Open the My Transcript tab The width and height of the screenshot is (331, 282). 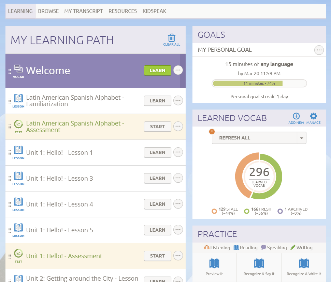(x=84, y=11)
